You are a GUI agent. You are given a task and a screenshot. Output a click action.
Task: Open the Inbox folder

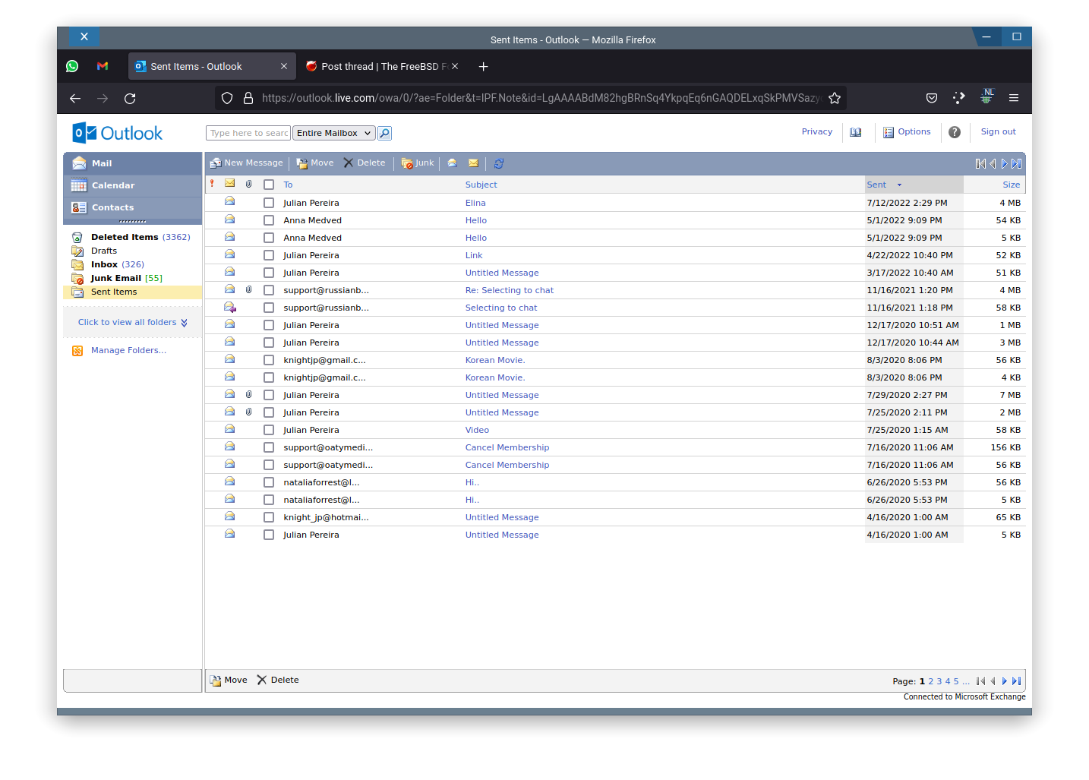[x=105, y=265]
